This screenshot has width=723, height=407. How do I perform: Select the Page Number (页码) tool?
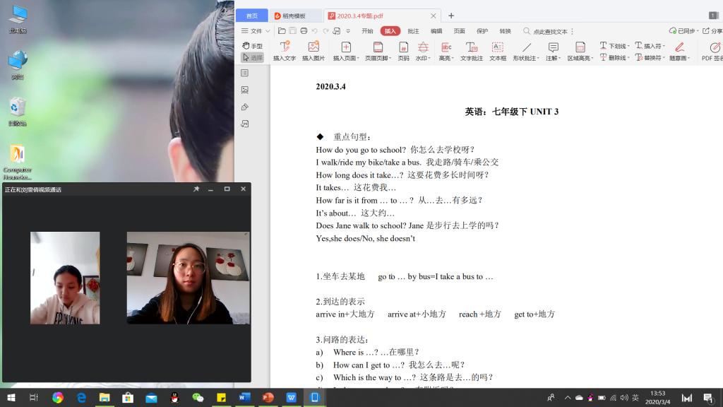tap(403, 51)
